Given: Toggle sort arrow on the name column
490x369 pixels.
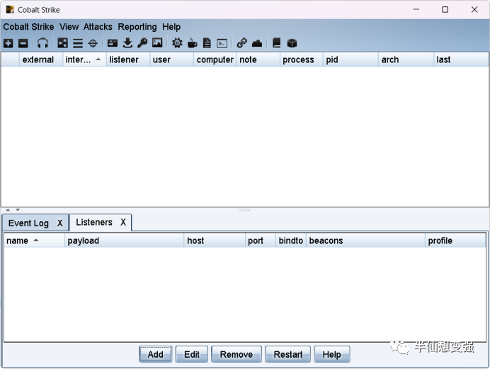Looking at the screenshot, I should pyautogui.click(x=36, y=240).
